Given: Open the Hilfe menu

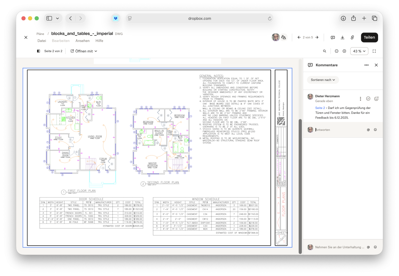Looking at the screenshot, I should tap(99, 41).
